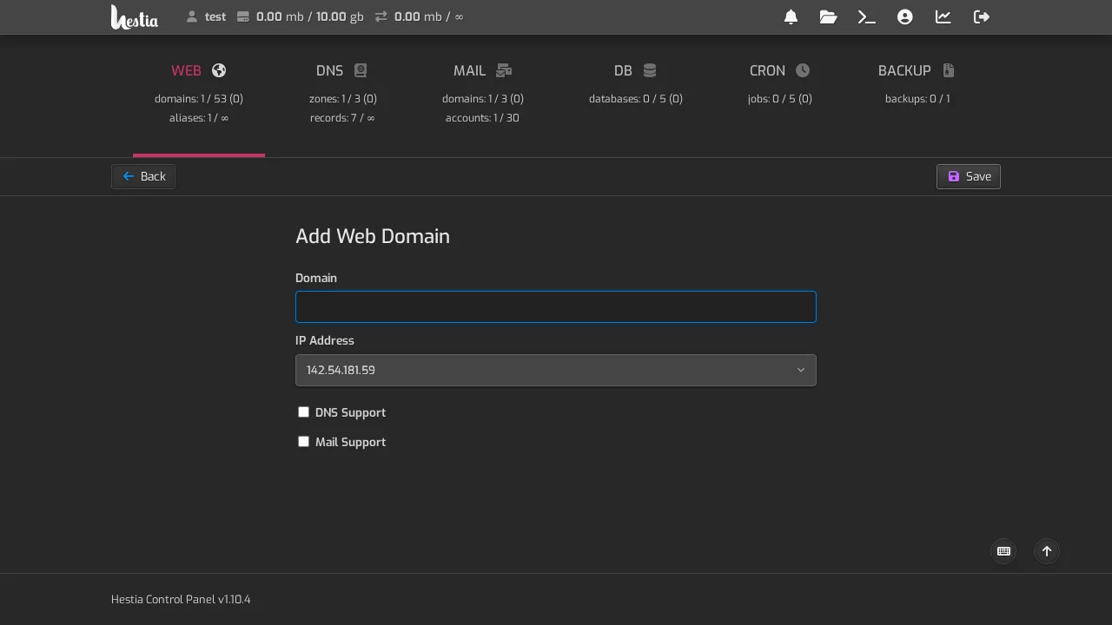The height and width of the screenshot is (625, 1112).
Task: Click the Mail Support label
Action: click(x=350, y=442)
